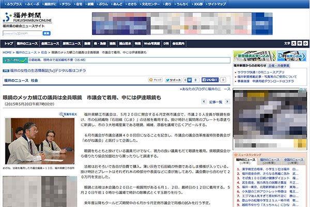The height and width of the screenshot is (207, 310).
Task: Select the 福井のニュース (24時間) ranking tab
Action: point(270,161)
